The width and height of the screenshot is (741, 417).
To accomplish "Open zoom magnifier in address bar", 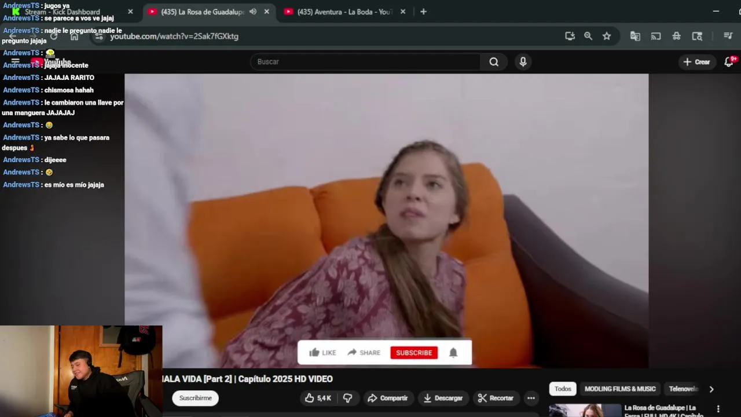I will [x=588, y=36].
